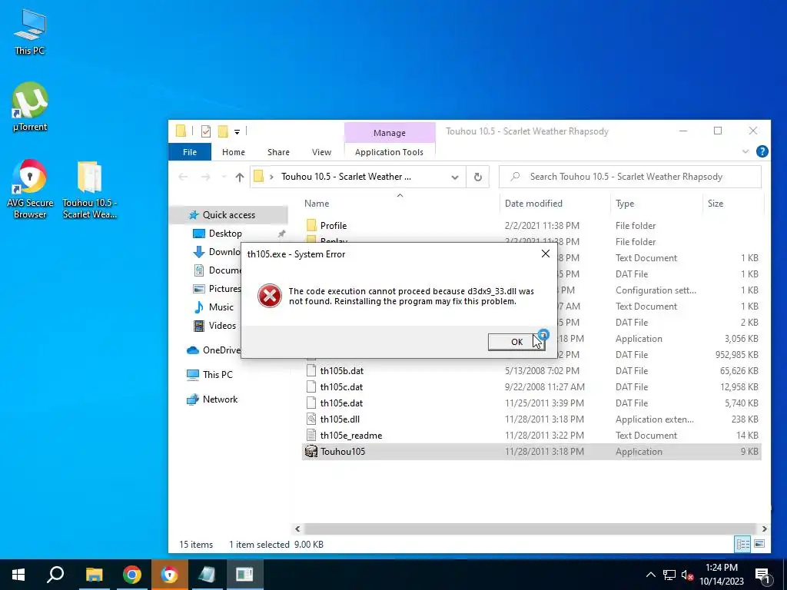Click the Forward navigation arrow
The image size is (787, 590).
205,177
